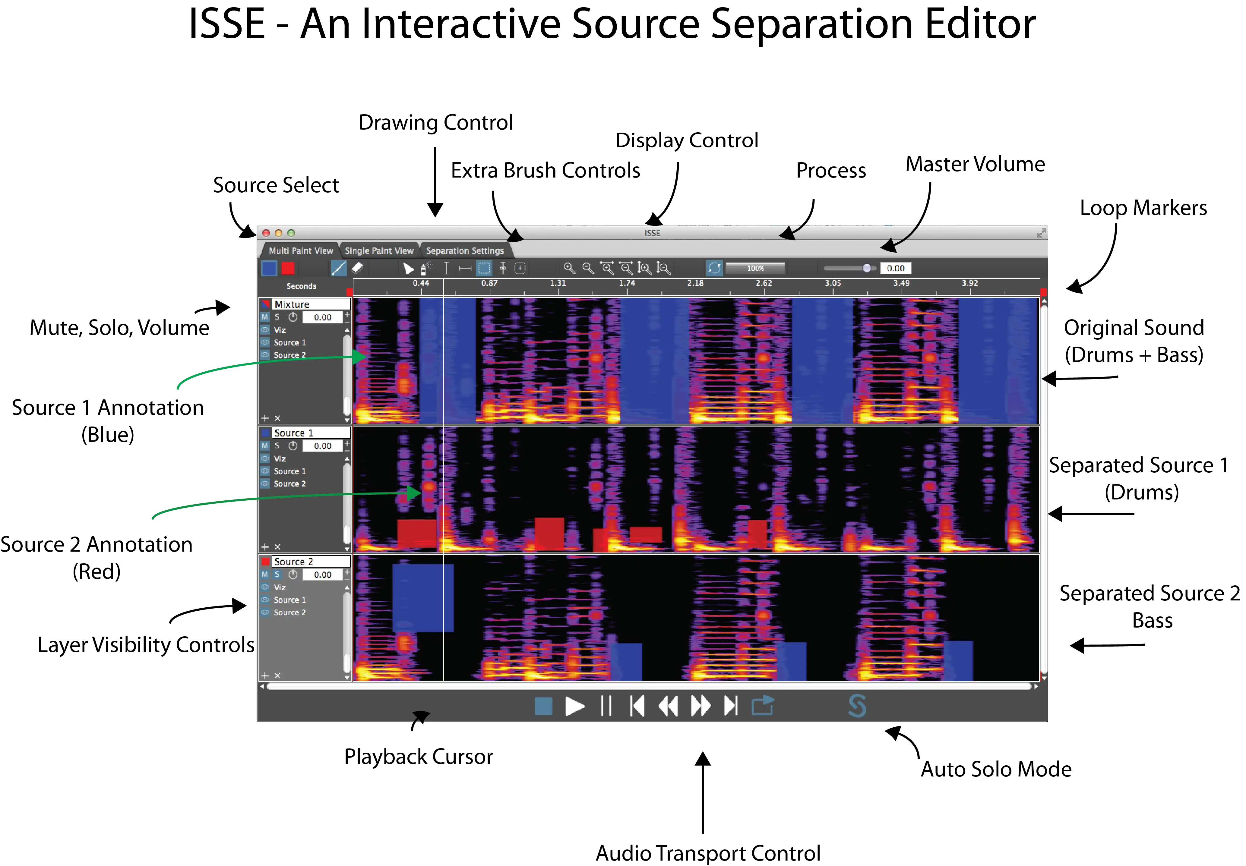Select the paint brush drawing tool

[x=339, y=269]
